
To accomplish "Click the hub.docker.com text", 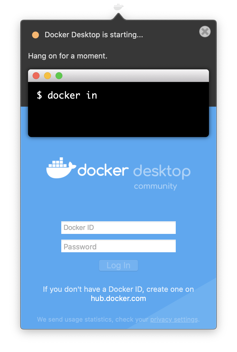I will tap(118, 298).
